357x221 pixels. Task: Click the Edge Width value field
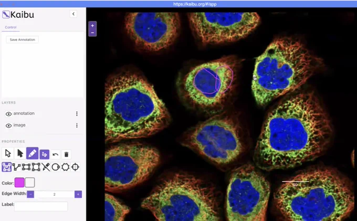pos(55,194)
